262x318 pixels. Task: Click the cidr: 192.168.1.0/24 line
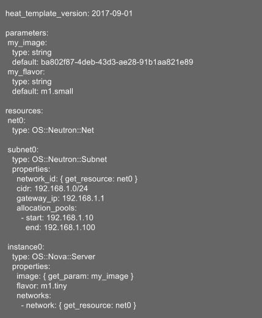coord(52,188)
